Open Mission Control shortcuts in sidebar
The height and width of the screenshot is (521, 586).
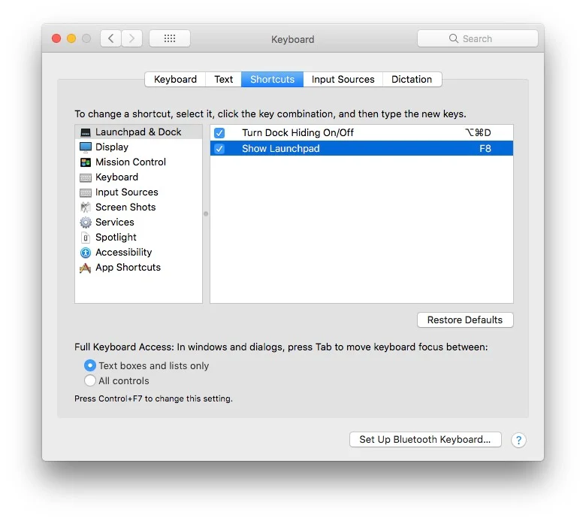[130, 162]
